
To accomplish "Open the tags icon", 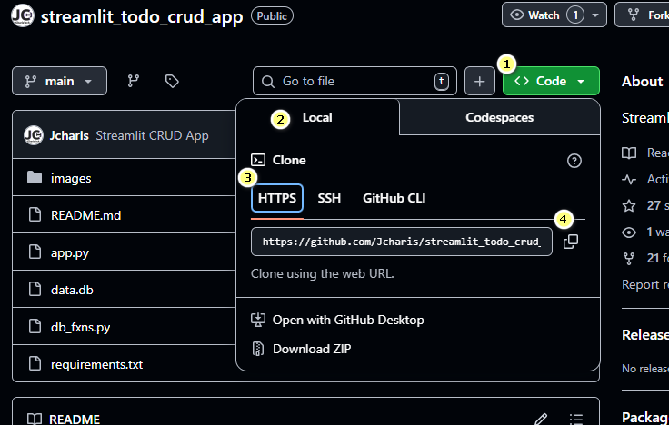I will (172, 81).
